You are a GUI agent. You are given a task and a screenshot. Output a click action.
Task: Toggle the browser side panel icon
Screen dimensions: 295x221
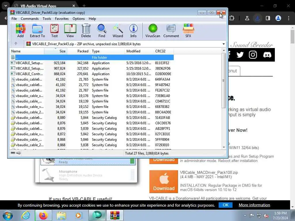pos(268,18)
